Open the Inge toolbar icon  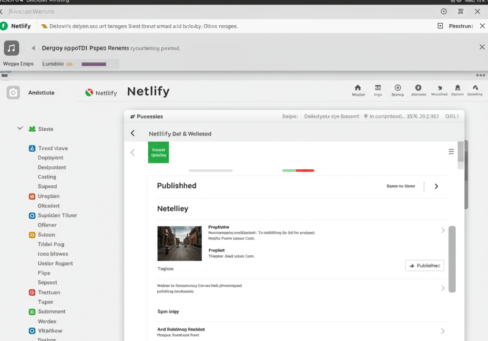(x=378, y=88)
